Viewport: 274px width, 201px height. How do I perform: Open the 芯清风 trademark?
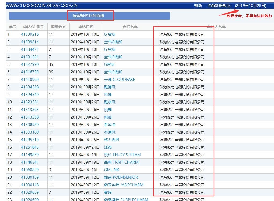(x=110, y=132)
